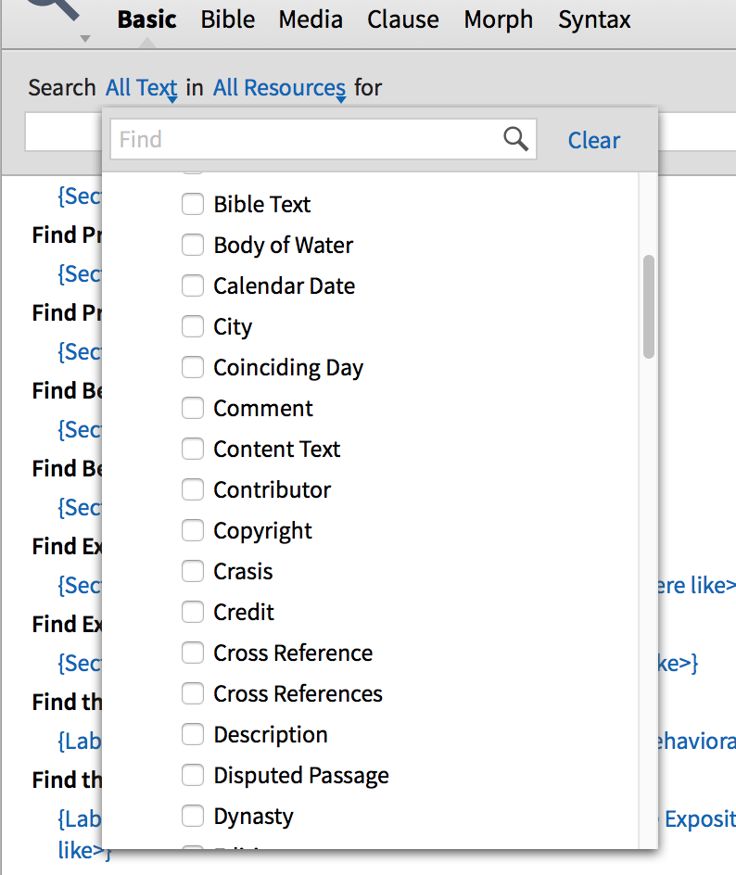Select the Dynasty checkbox

193,816
